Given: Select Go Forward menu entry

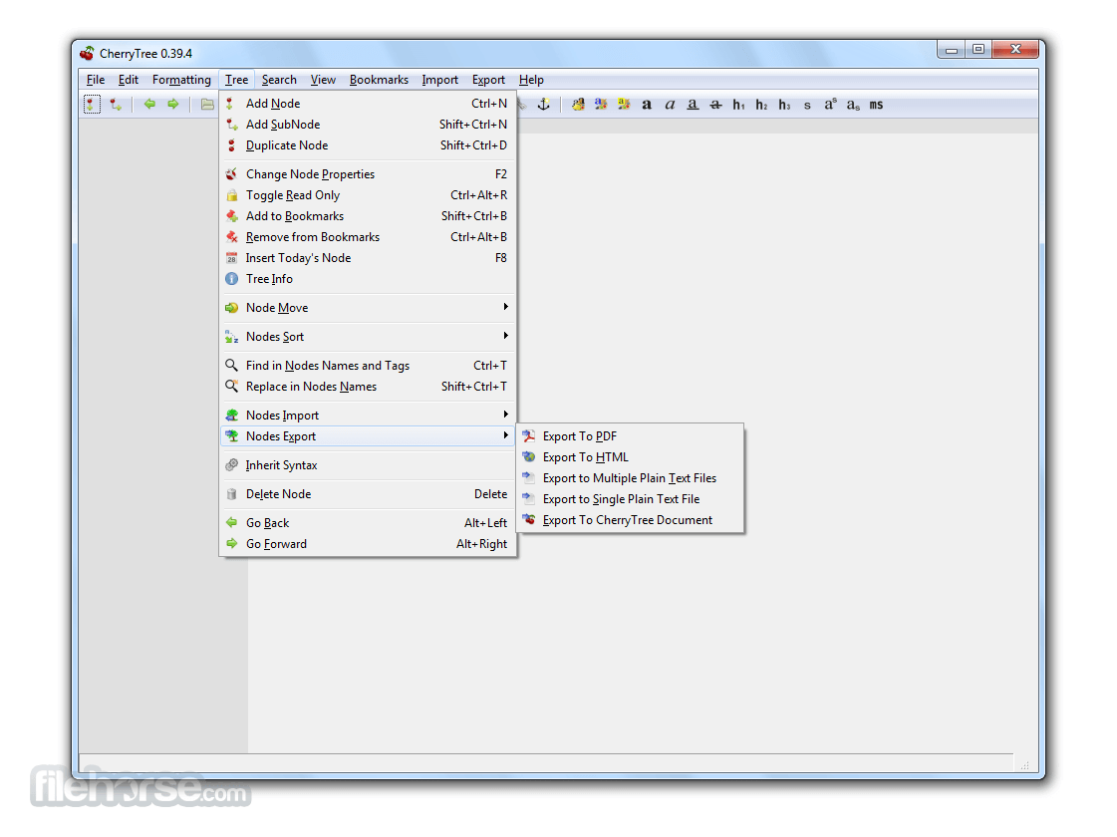Looking at the screenshot, I should tap(368, 544).
